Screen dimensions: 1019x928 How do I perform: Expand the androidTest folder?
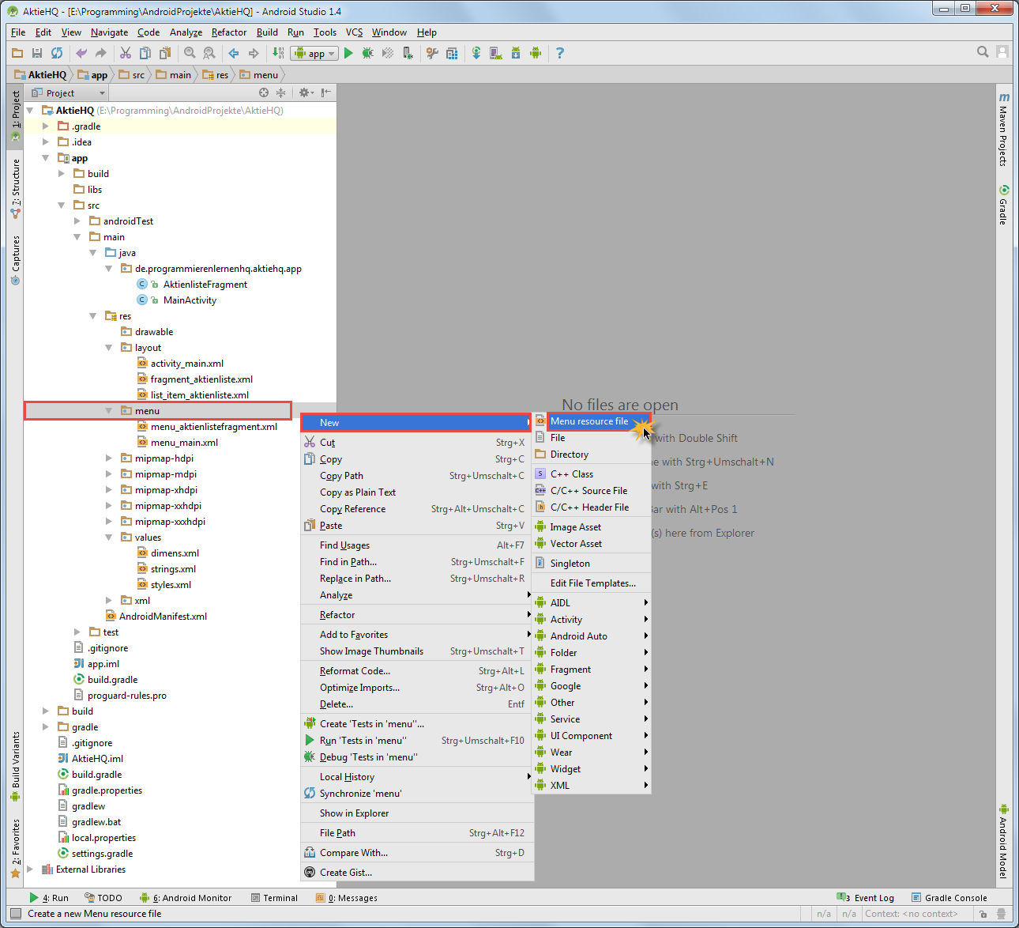coord(77,221)
